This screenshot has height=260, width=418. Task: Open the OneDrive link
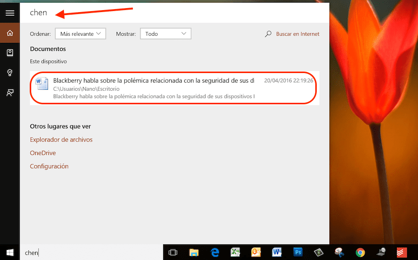pyautogui.click(x=43, y=153)
